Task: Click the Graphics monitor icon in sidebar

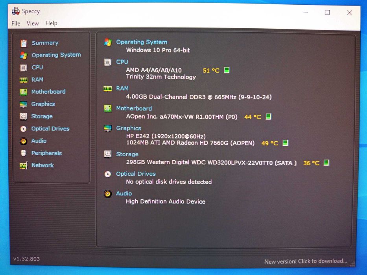Action: (x=24, y=104)
